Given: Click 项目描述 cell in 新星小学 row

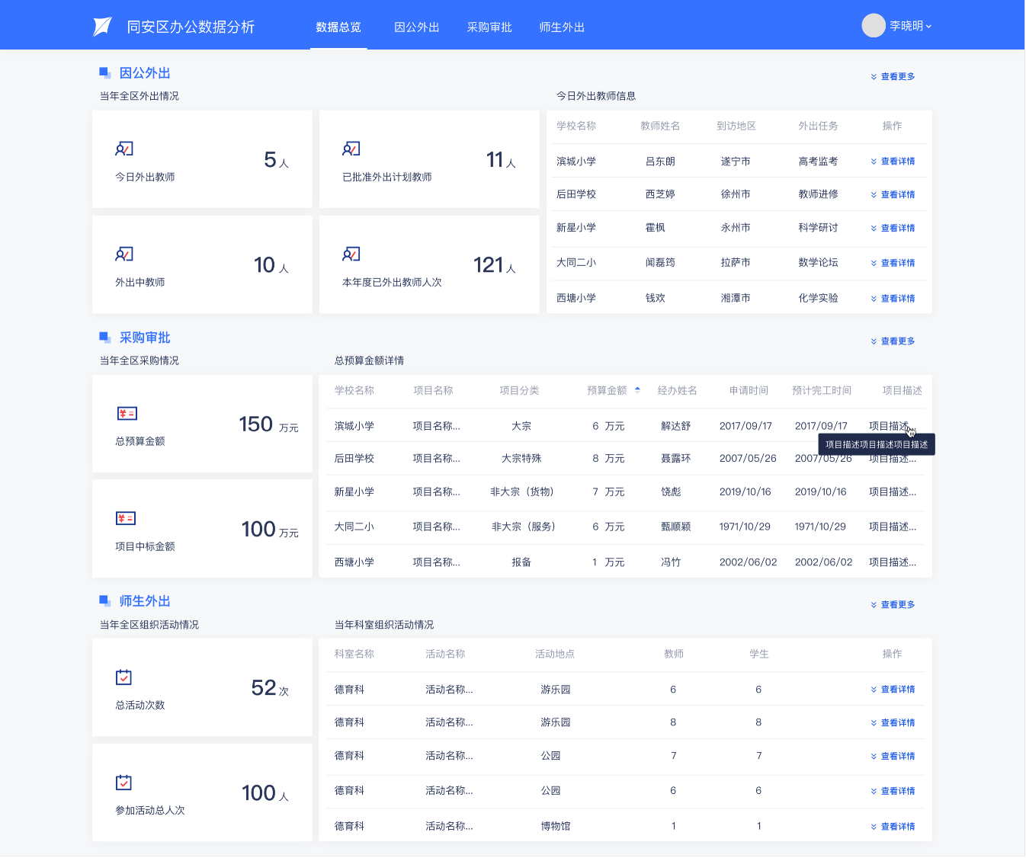Looking at the screenshot, I should (892, 492).
